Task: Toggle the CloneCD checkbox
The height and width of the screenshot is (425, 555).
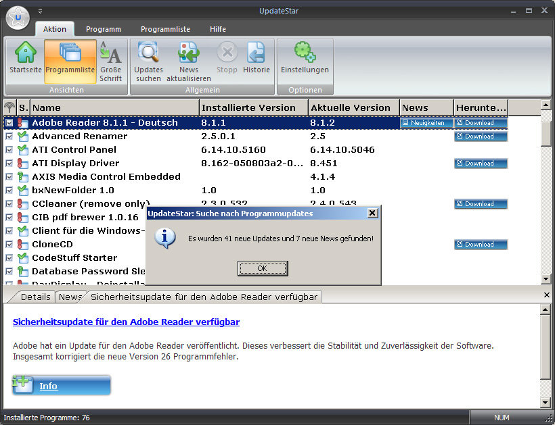Action: coord(9,244)
